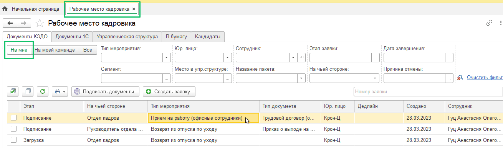Screen dimensions: 503x148
Task: Open the printer icon menu
Action: coord(60,91)
